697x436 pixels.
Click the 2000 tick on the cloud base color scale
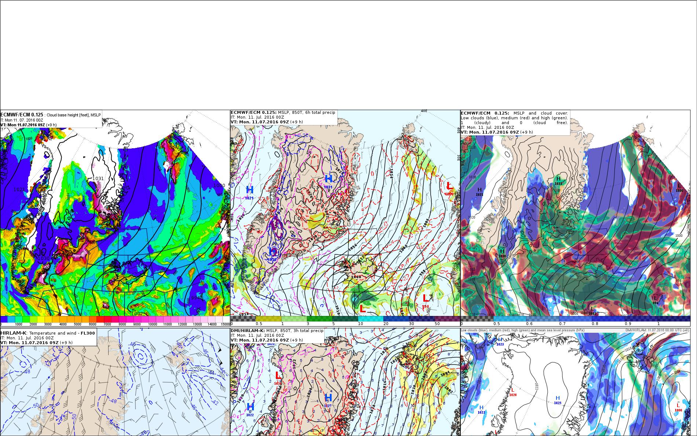pos(33,324)
